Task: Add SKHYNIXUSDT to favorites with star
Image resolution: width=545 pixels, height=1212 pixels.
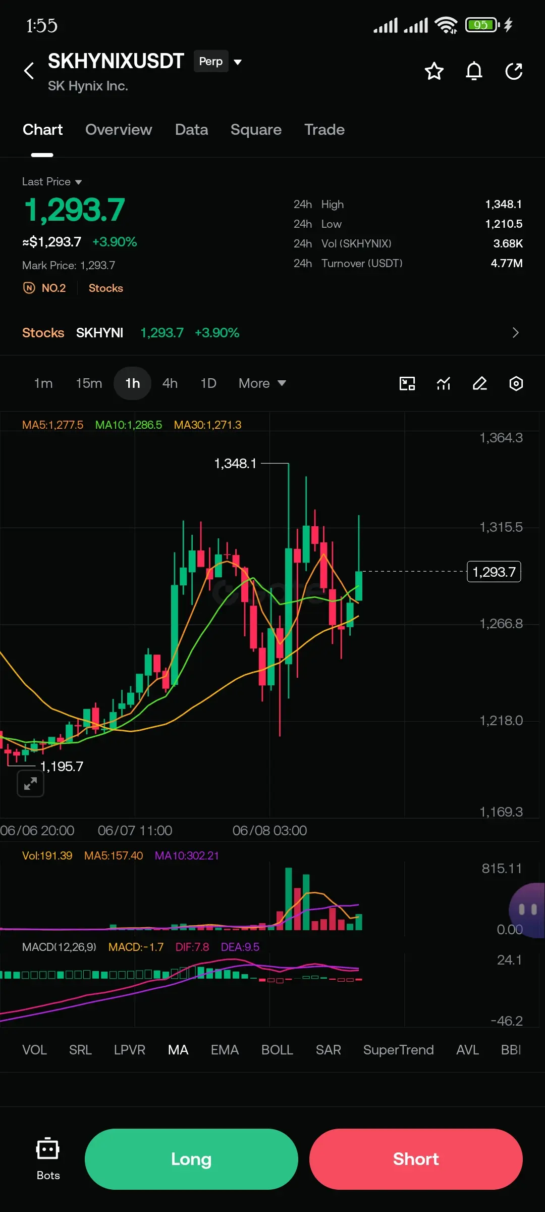Action: [x=434, y=71]
